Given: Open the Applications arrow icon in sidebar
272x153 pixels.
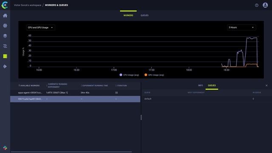Looking at the screenshot, I should pyautogui.click(x=5, y=66).
